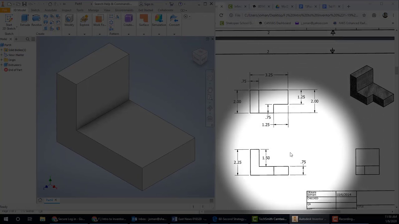
Task: Expand the Convert panel dropdown arrow
Action: click(174, 34)
